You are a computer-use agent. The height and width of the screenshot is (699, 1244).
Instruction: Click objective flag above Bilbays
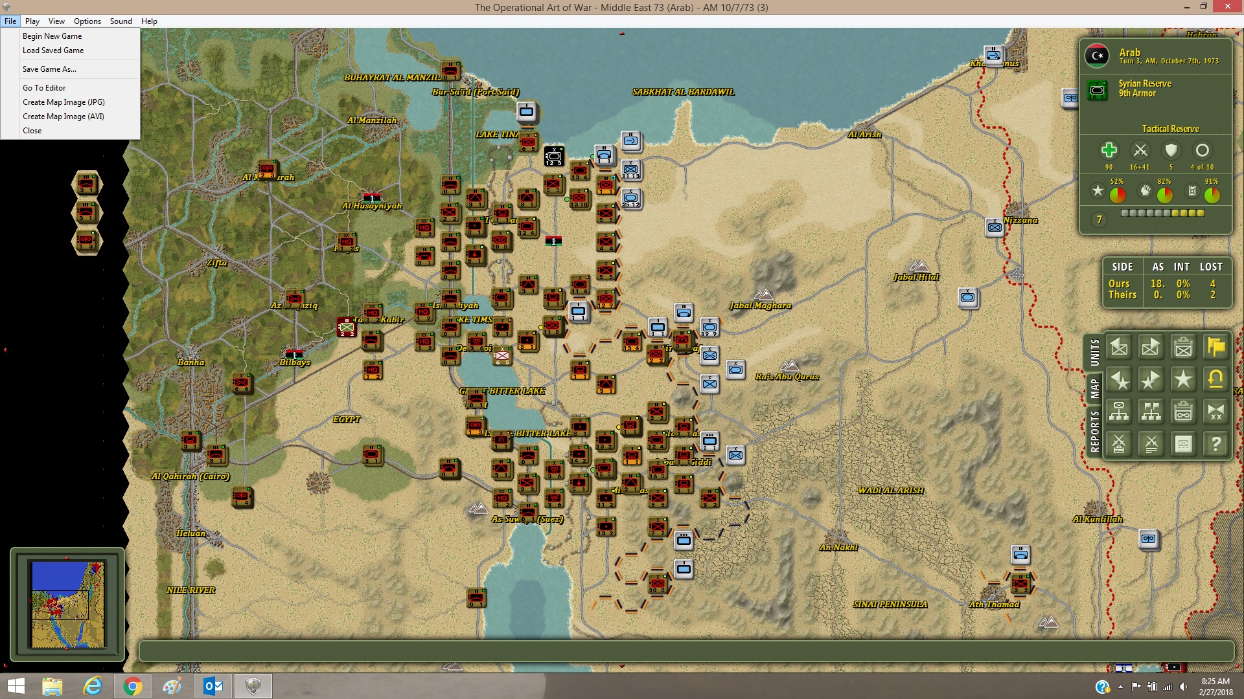click(x=295, y=354)
